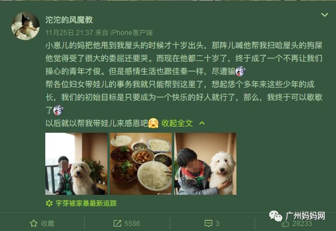Collapse post with 收起全文
This screenshot has height=231, width=336.
tap(177, 123)
